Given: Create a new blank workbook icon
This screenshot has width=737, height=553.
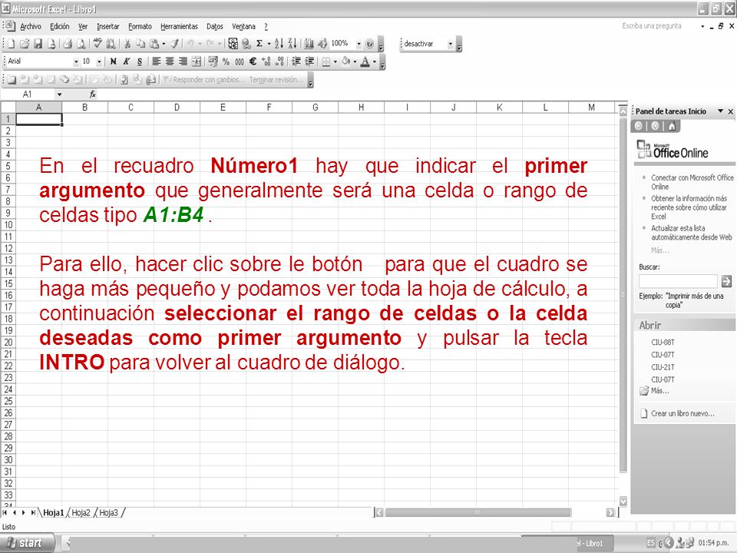Looking at the screenshot, I should [x=12, y=44].
